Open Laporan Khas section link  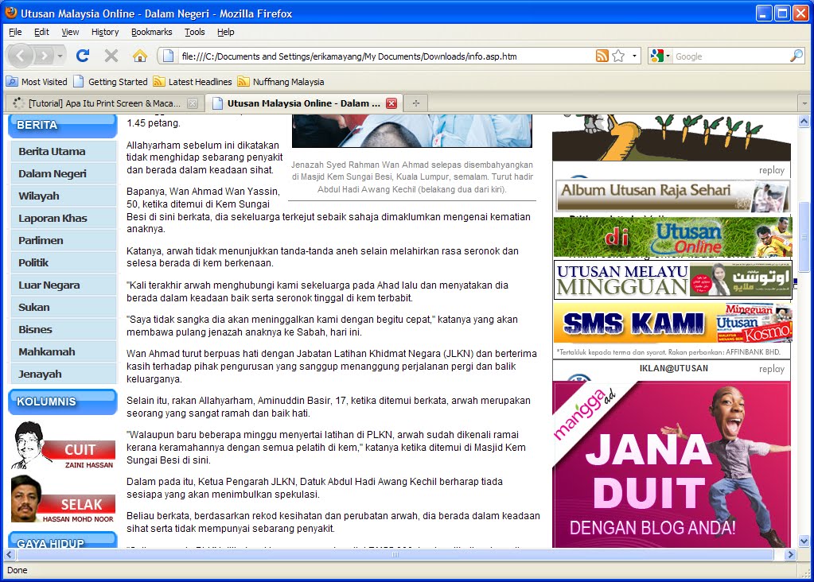(x=64, y=219)
